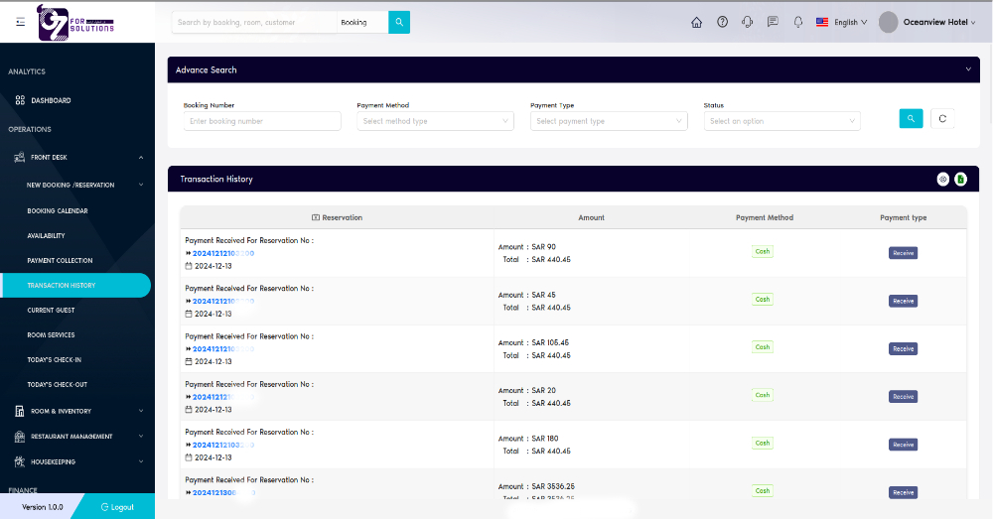Click the Oceanview Hotel profile avatar
This screenshot has width=993, height=519.
pyautogui.click(x=889, y=22)
